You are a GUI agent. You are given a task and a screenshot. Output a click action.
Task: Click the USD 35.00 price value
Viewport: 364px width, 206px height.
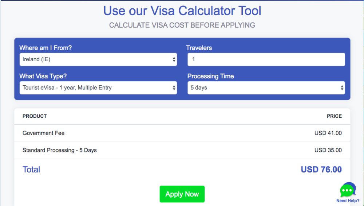tap(328, 150)
